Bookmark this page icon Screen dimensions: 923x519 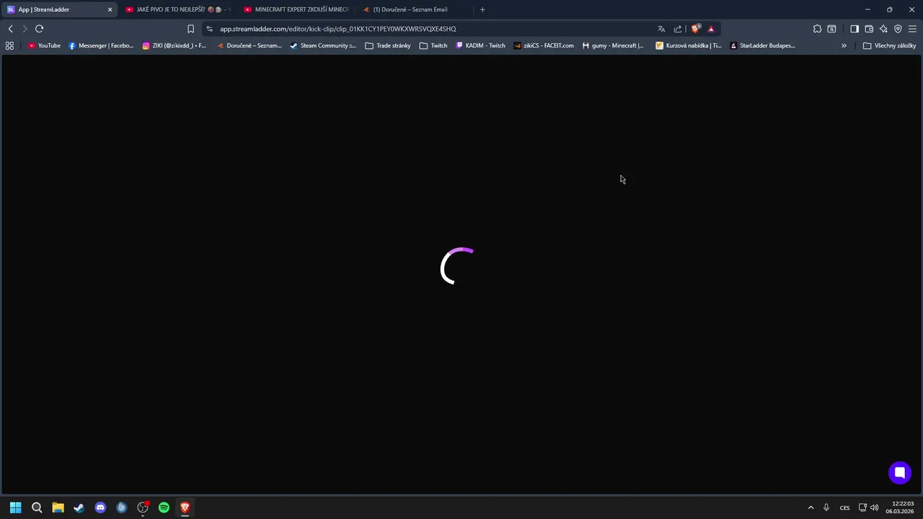[x=190, y=29]
